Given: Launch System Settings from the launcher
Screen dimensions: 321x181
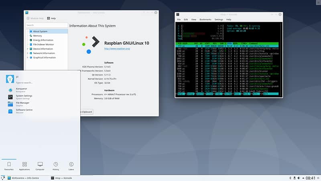Looking at the screenshot, I should (24, 97).
